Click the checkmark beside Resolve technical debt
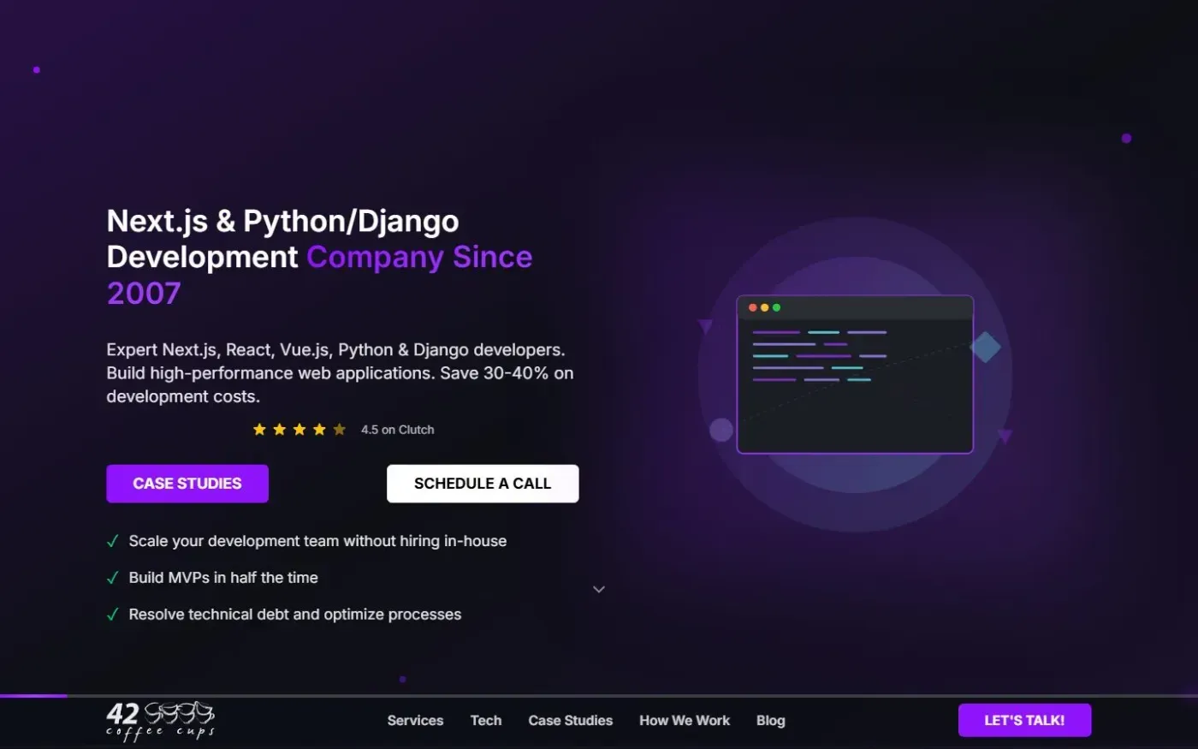The height and width of the screenshot is (749, 1198). pos(112,615)
